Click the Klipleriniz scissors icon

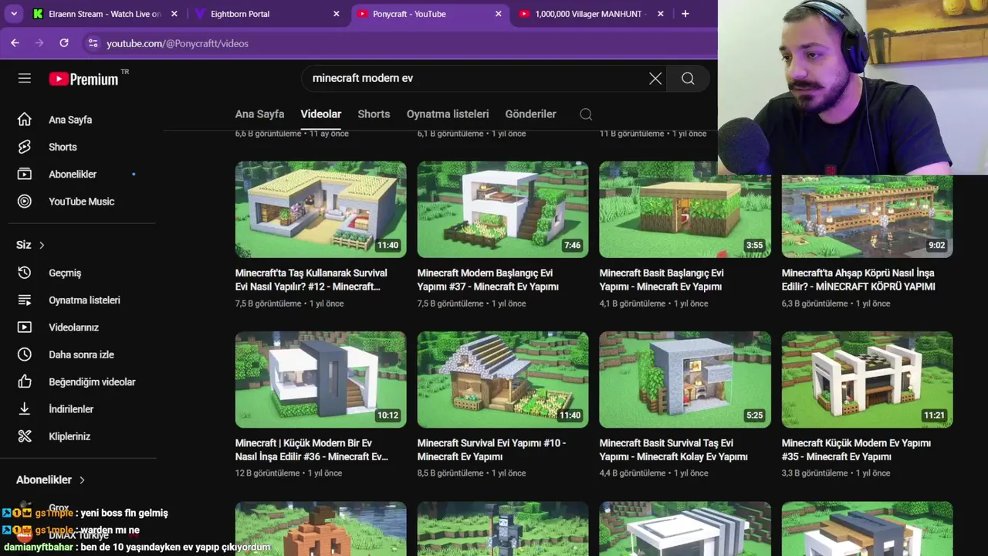[x=25, y=436]
